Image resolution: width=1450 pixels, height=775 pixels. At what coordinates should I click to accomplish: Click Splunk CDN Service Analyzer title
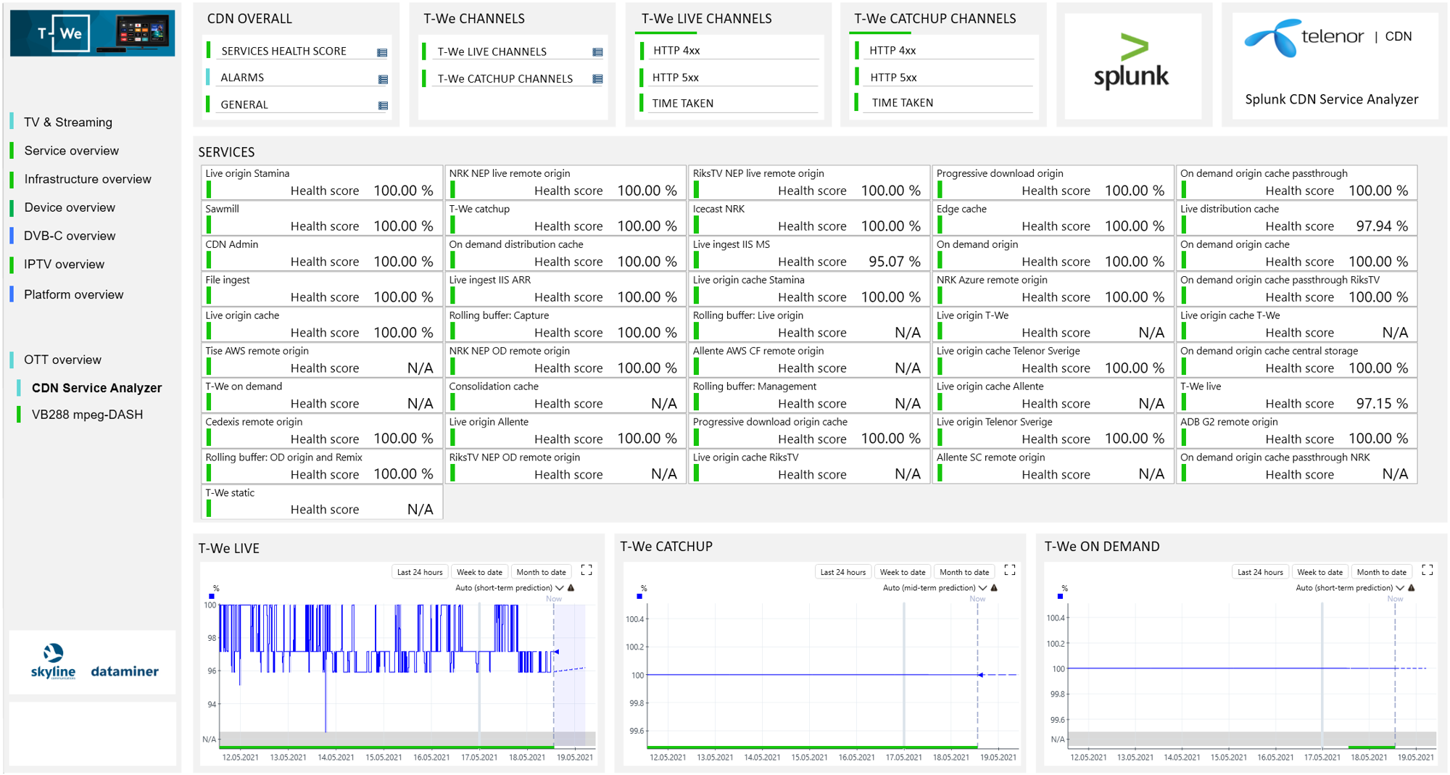pyautogui.click(x=1331, y=99)
